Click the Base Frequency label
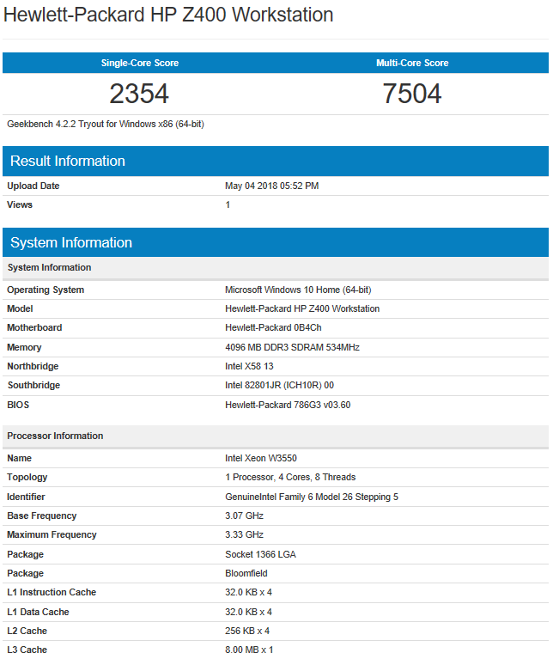The image size is (553, 659). tap(42, 516)
